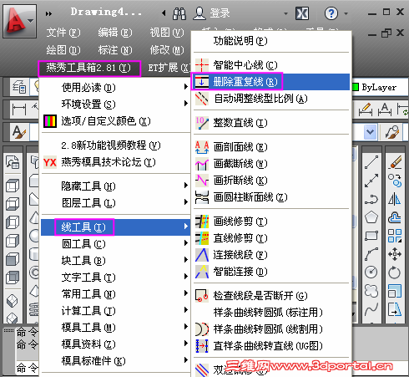This screenshot has width=409, height=377.
Task: Open the ET扩展 menu
Action: click(x=169, y=68)
